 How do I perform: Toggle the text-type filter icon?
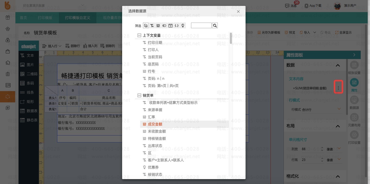(152, 25)
